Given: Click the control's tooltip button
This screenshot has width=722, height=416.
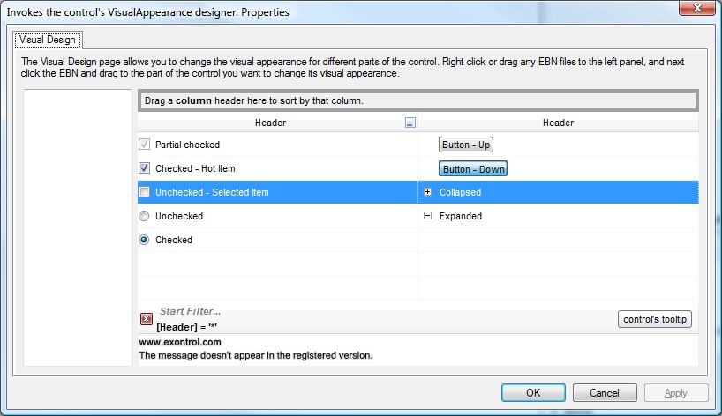Looking at the screenshot, I should point(654,319).
